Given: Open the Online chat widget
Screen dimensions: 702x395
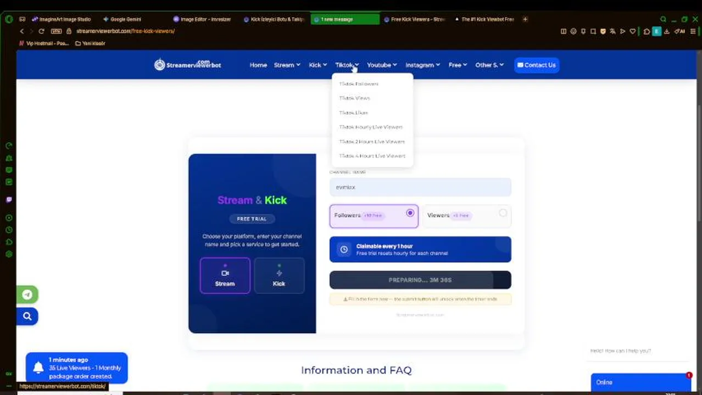Looking at the screenshot, I should click(x=641, y=382).
